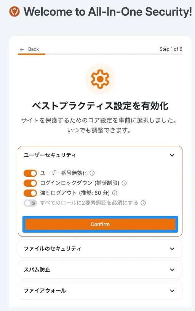Click the orange gear settings icon
Viewport: 195px width, 311px height.
pyautogui.click(x=100, y=79)
